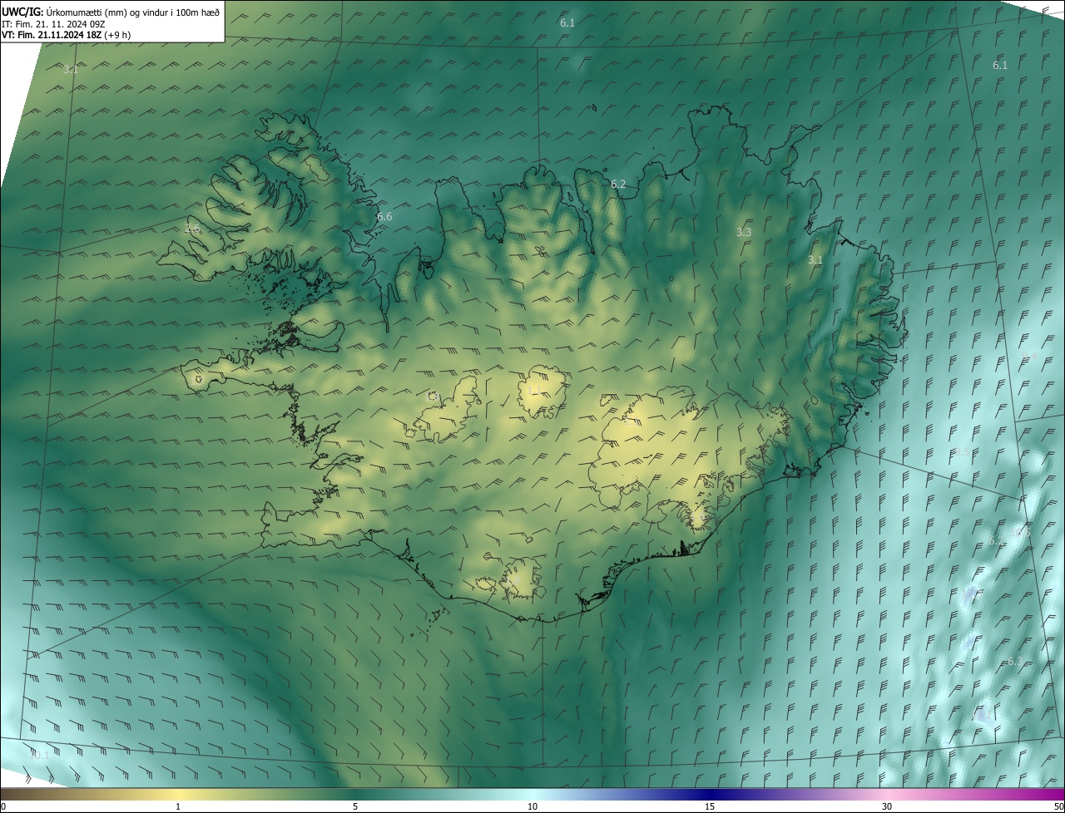Viewport: 1065px width, 813px height.
Task: Click the 15 tick on the color scale
Action: click(x=710, y=806)
